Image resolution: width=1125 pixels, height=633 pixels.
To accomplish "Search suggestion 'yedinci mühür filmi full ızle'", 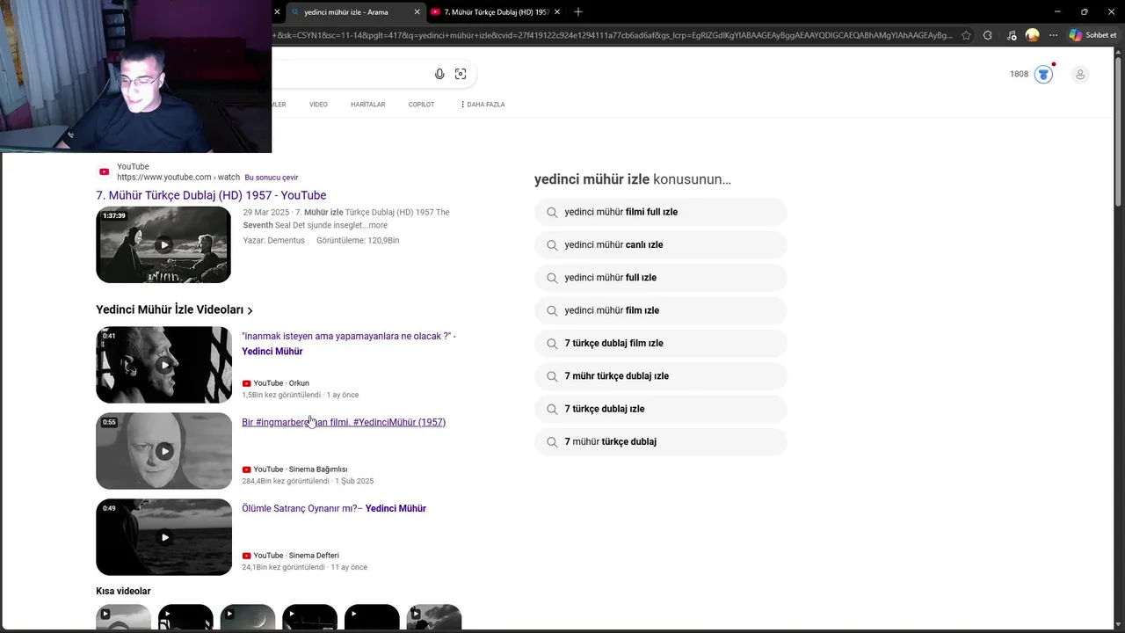I will [x=660, y=212].
